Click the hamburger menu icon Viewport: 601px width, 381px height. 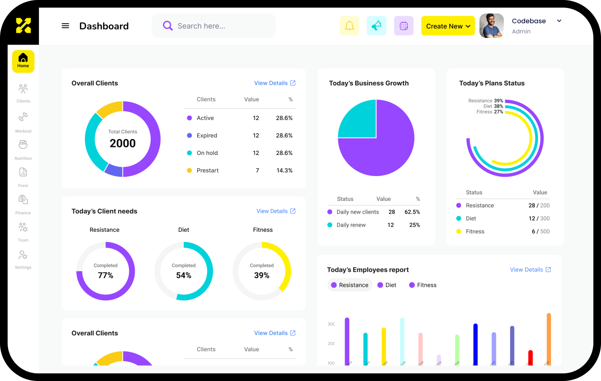click(65, 26)
